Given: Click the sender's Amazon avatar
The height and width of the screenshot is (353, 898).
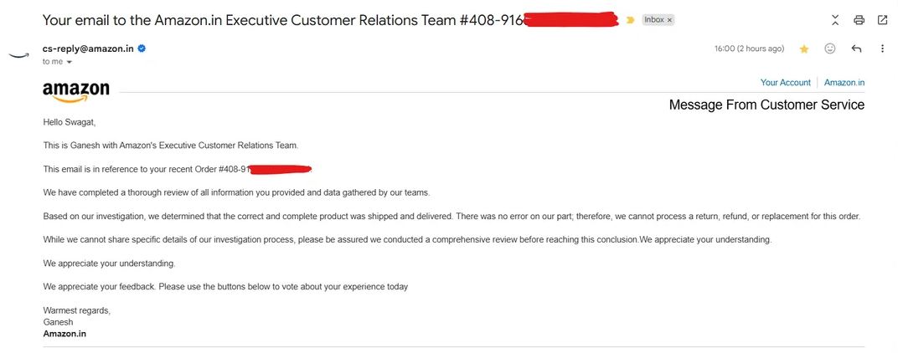Looking at the screenshot, I should [x=18, y=55].
